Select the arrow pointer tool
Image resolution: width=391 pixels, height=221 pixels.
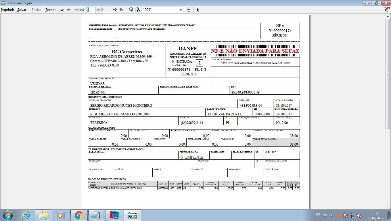[x=198, y=10]
